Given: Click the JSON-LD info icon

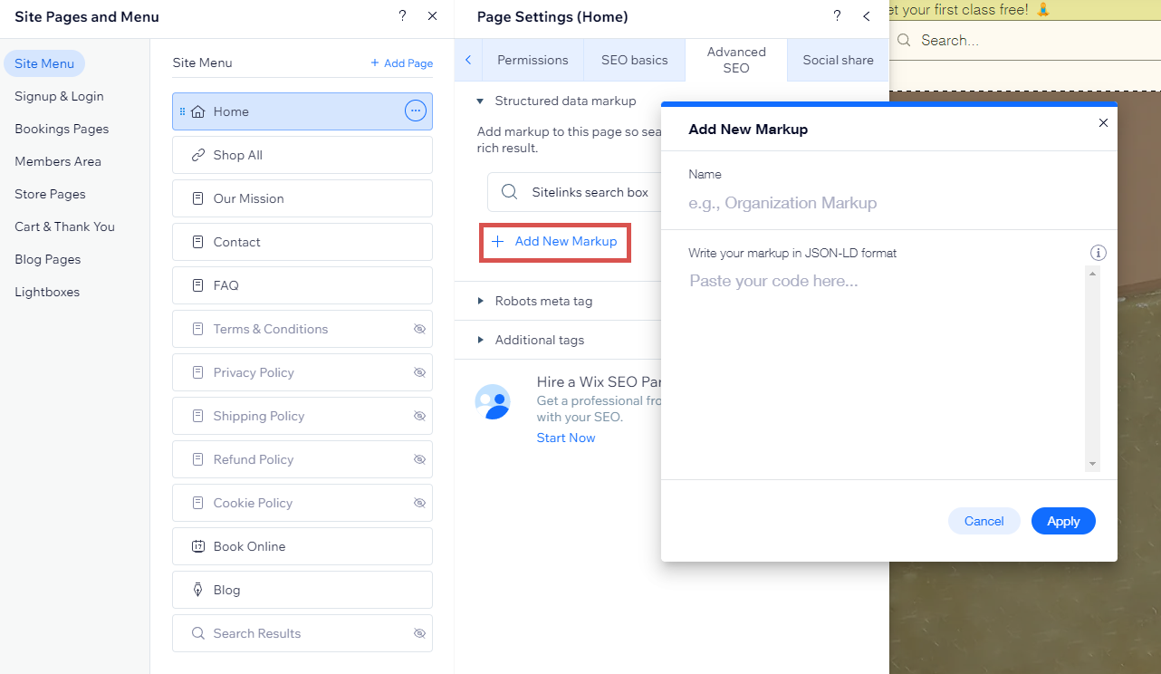Looking at the screenshot, I should pos(1099,253).
